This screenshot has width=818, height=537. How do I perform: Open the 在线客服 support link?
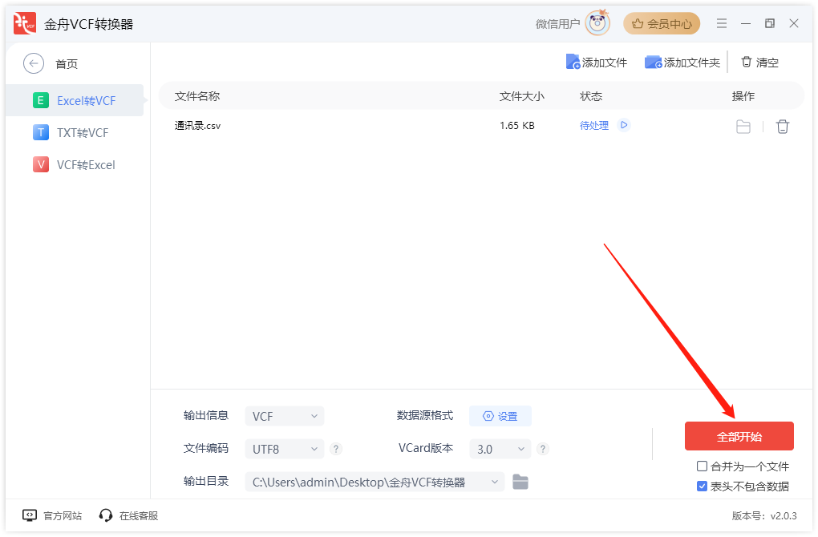tap(128, 515)
